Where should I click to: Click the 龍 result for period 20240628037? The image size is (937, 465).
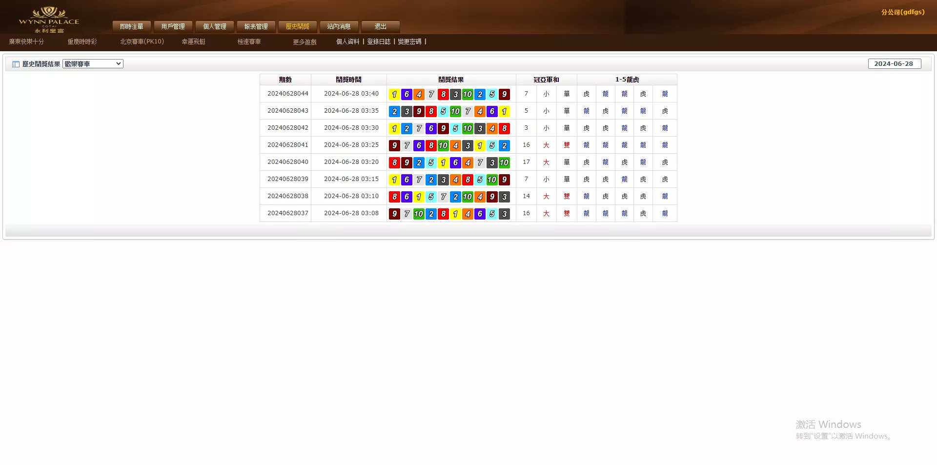pos(586,213)
